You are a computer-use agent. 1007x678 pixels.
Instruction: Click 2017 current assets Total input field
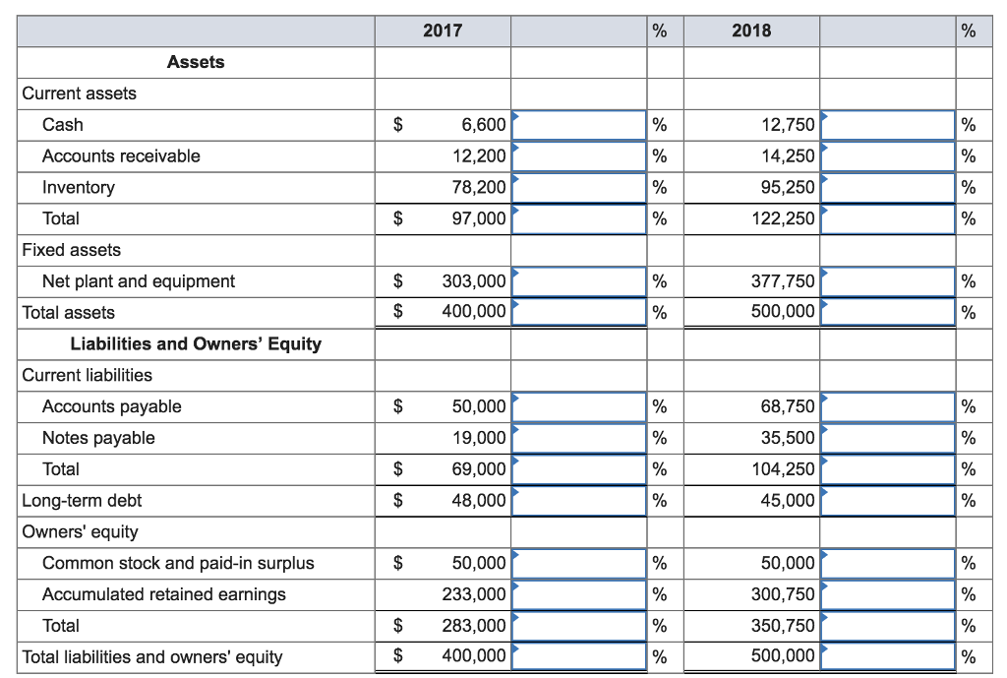[x=578, y=219]
